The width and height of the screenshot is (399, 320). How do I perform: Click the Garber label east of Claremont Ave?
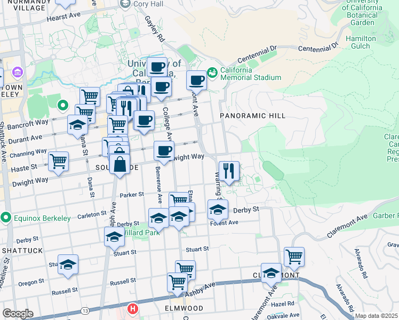(386, 215)
